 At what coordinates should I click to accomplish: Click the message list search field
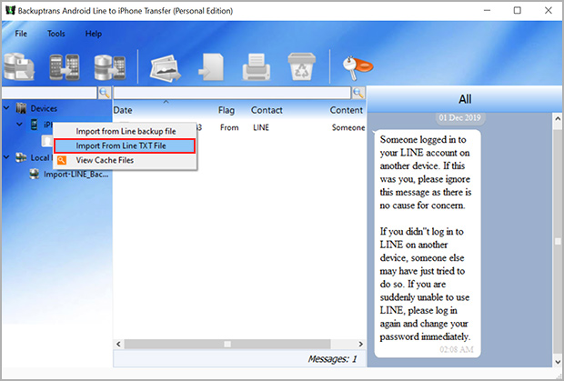click(232, 93)
